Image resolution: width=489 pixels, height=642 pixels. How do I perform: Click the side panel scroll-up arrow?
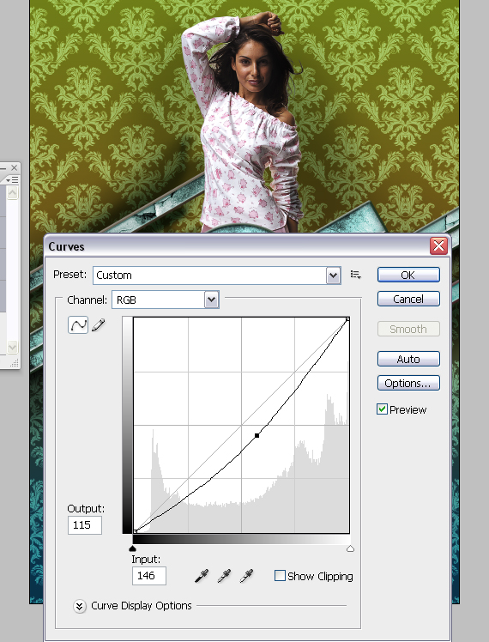12,192
